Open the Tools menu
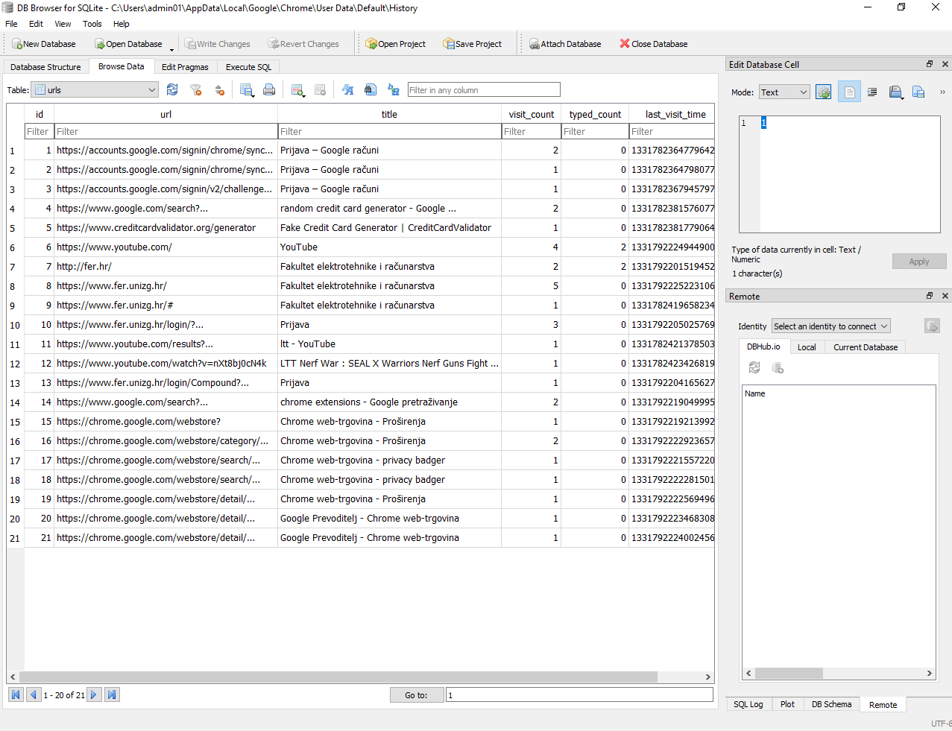The height and width of the screenshot is (731, 952). pyautogui.click(x=92, y=24)
